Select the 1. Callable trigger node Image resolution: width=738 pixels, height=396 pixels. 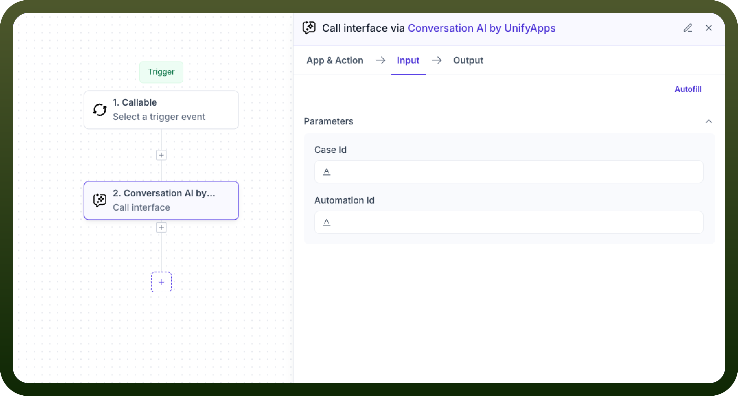161,110
